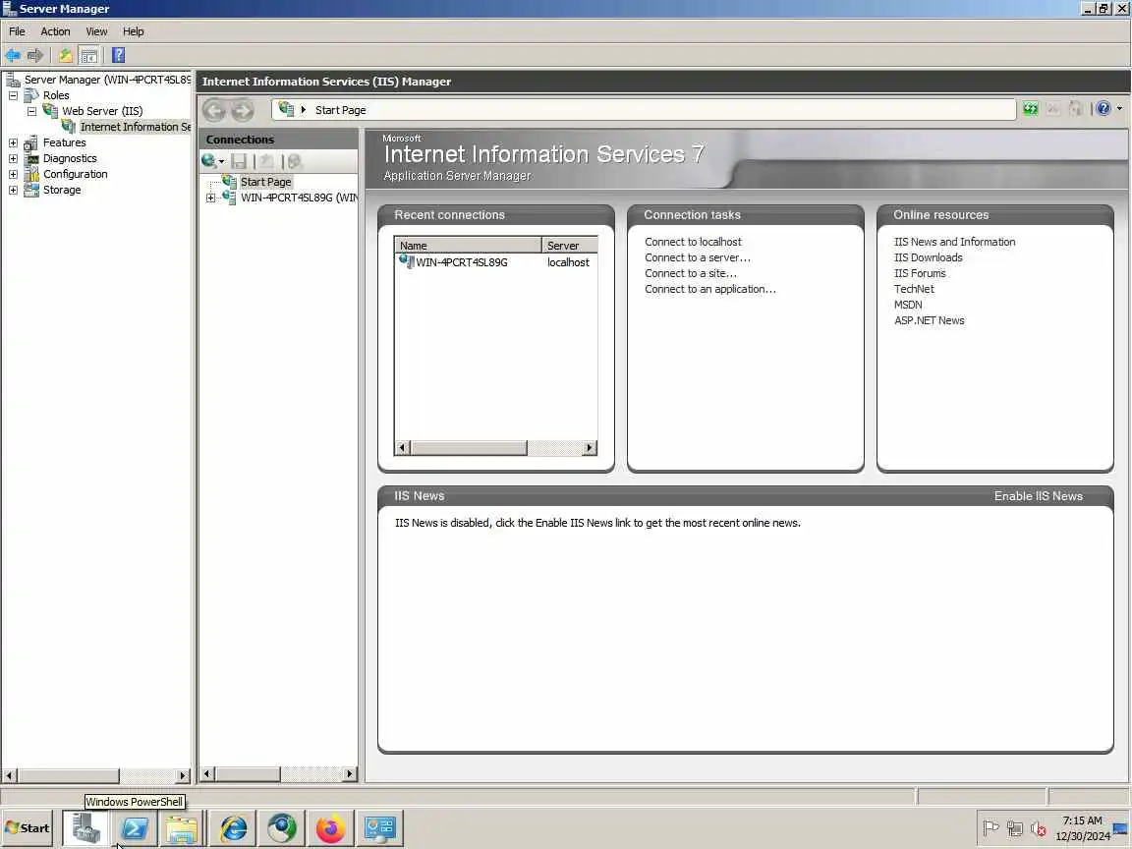
Task: Click the green refresh page icon
Action: [x=1030, y=109]
